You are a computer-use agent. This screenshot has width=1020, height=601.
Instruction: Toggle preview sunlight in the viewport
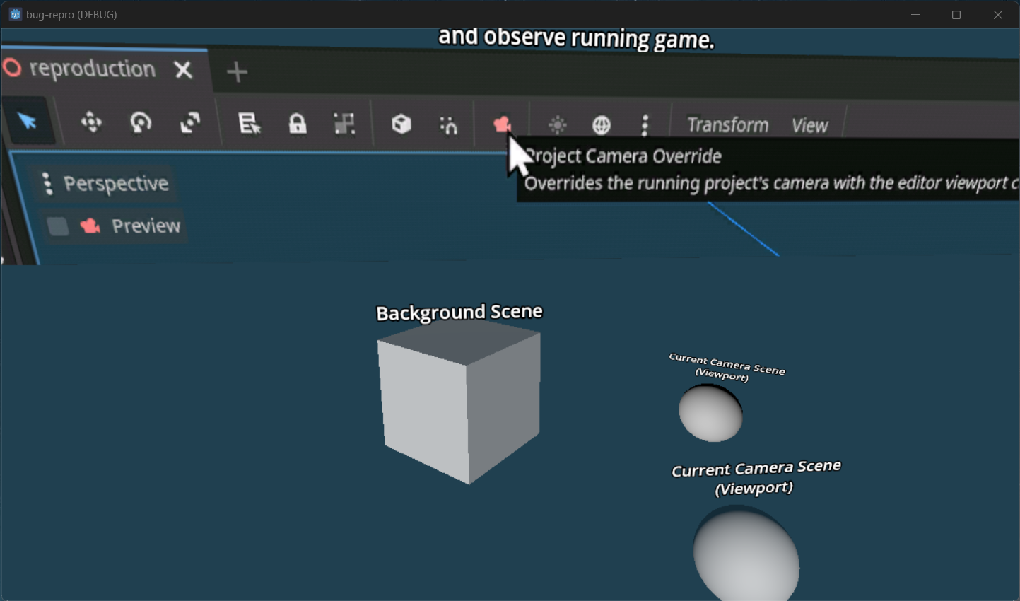[x=556, y=124]
